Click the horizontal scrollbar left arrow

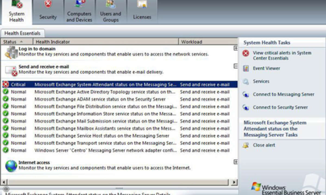coord(4,182)
